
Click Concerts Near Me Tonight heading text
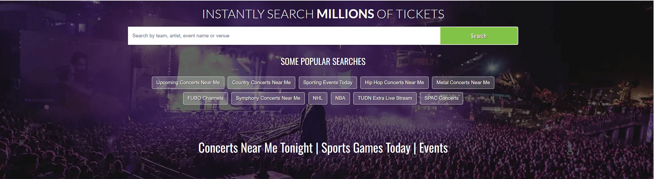click(255, 148)
